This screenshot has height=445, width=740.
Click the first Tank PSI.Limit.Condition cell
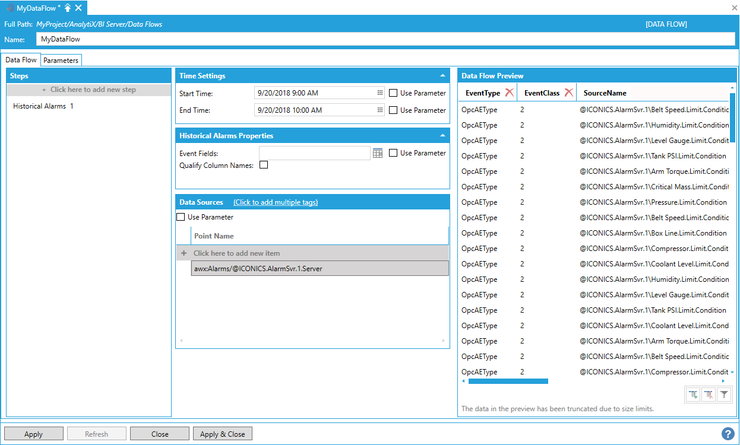tap(653, 156)
